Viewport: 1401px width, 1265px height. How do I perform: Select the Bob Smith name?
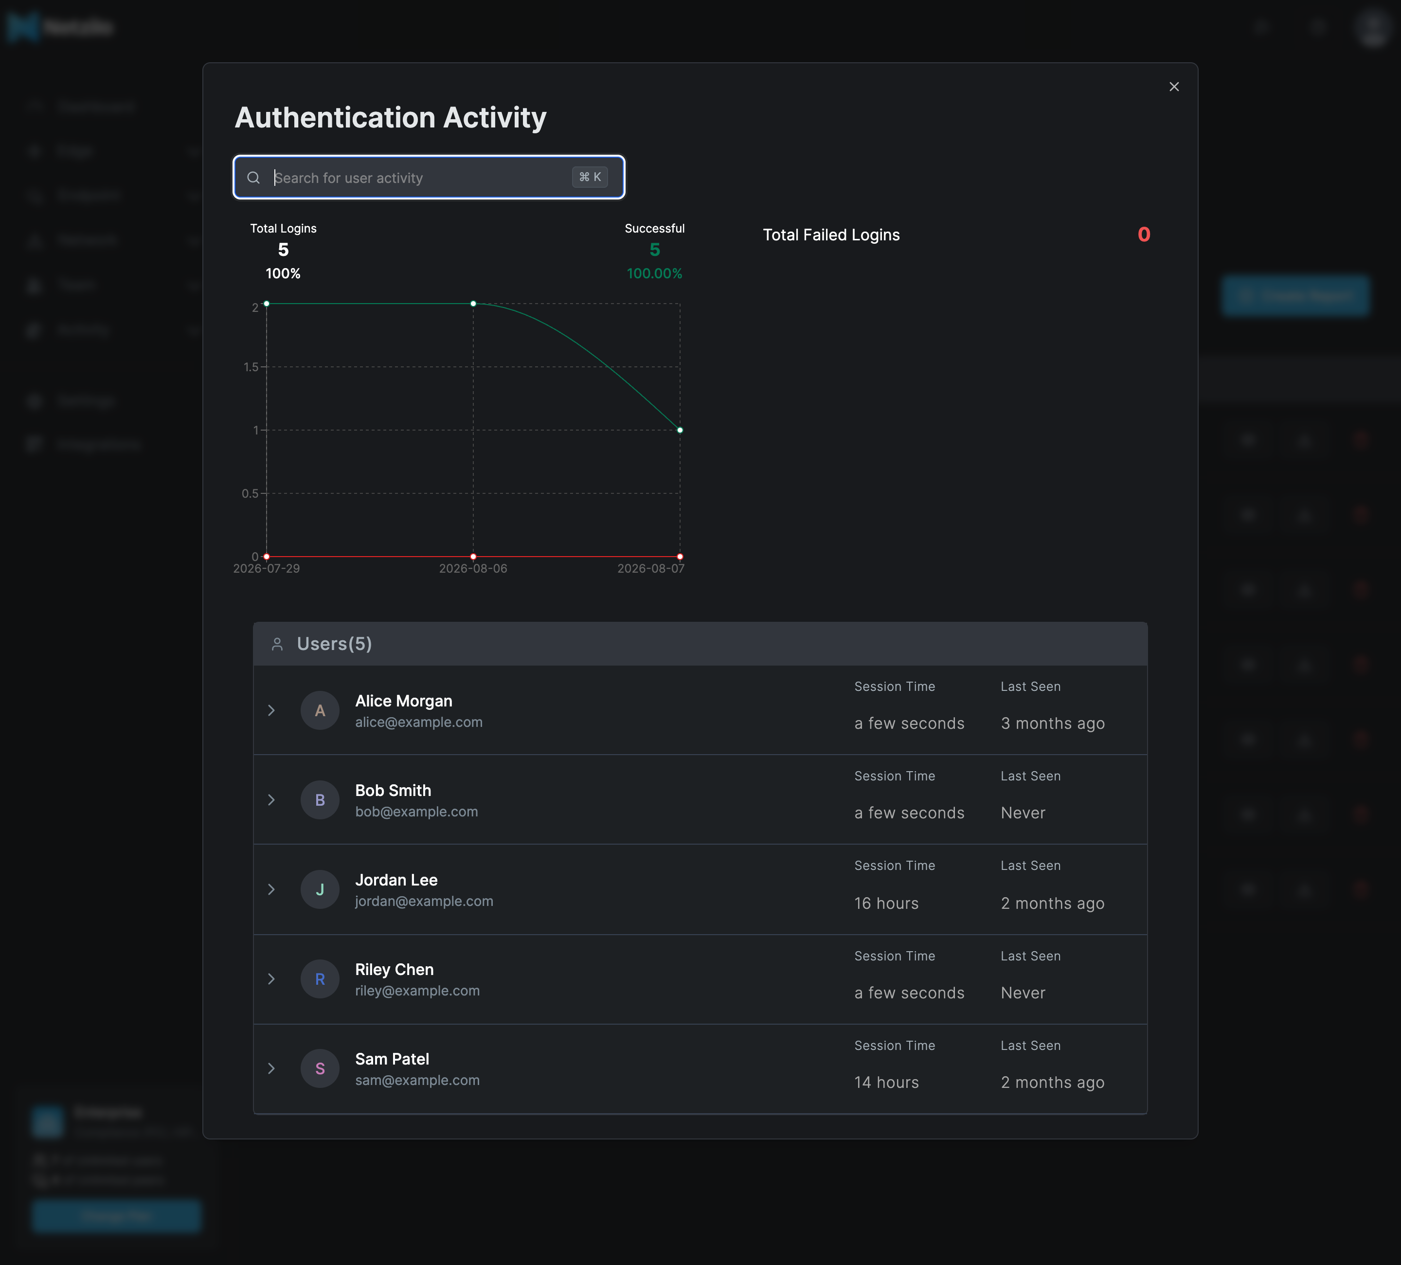[x=394, y=790]
